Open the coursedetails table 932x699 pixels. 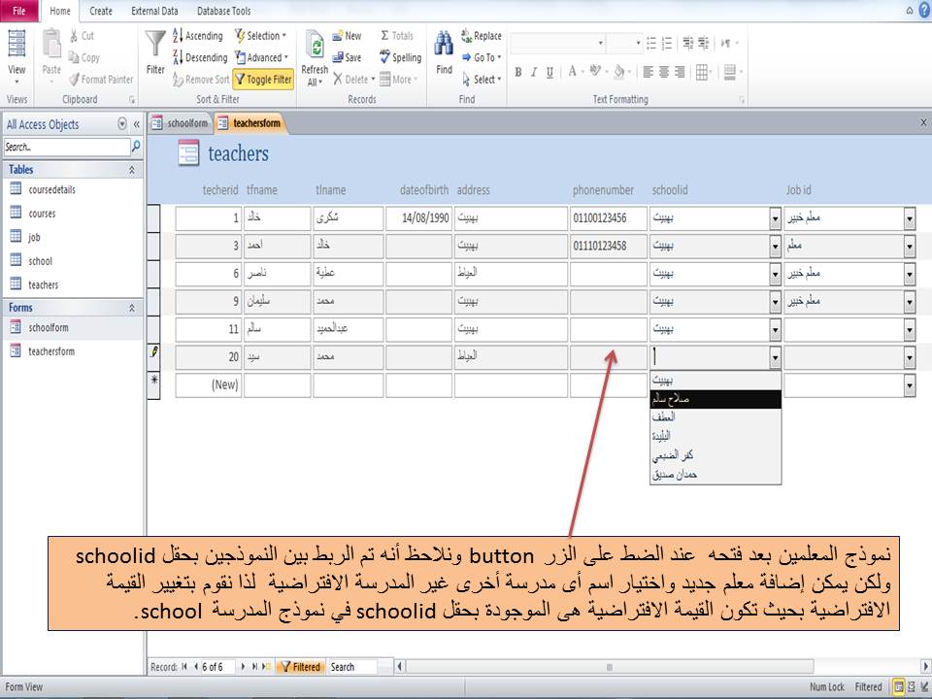pyautogui.click(x=51, y=189)
